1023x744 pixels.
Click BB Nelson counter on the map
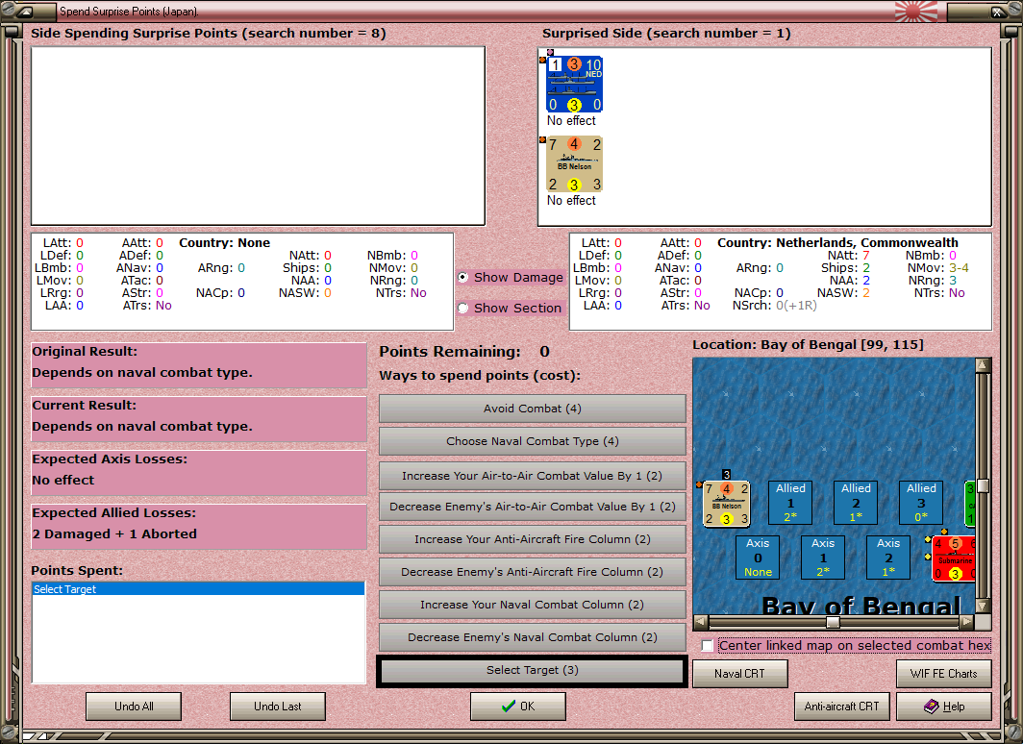pos(726,504)
